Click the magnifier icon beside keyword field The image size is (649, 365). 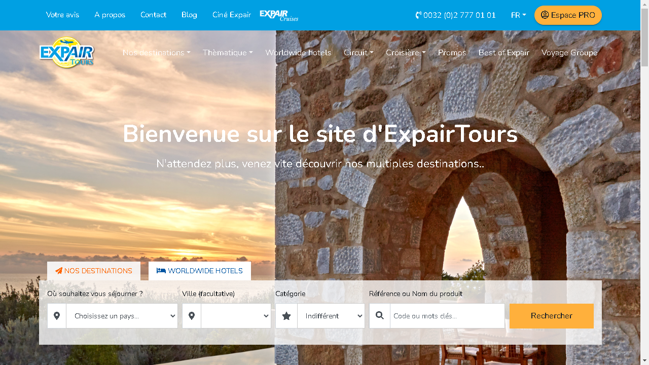pyautogui.click(x=380, y=316)
